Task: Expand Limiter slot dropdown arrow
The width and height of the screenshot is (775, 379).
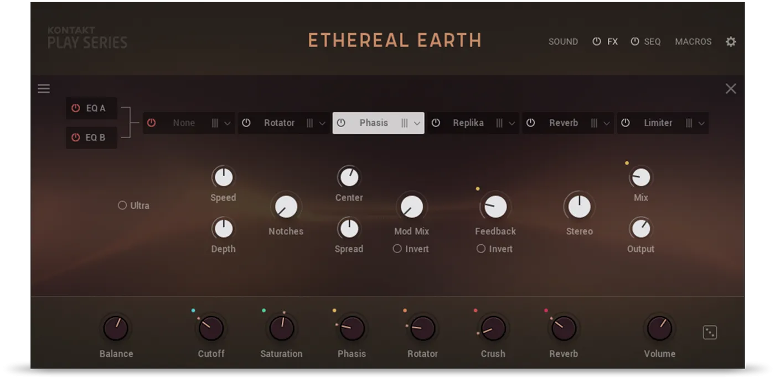Action: pyautogui.click(x=701, y=123)
